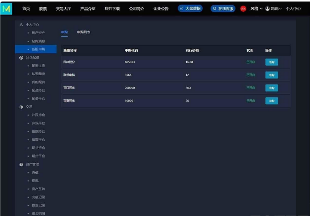Open 期货持仓 in the sidebar
This screenshot has width=310, height=216.
click(38, 148)
